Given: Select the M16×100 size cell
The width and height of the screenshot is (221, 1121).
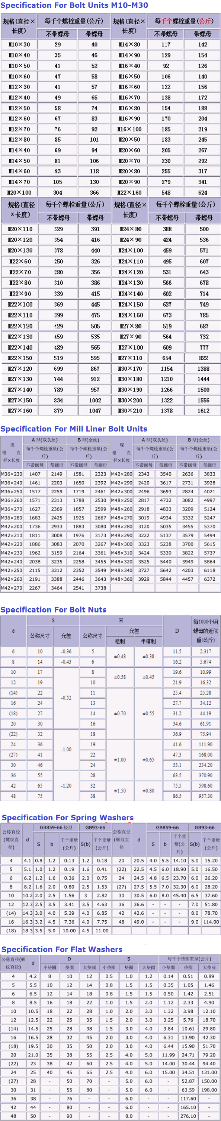Looking at the screenshot, I should (129, 129).
